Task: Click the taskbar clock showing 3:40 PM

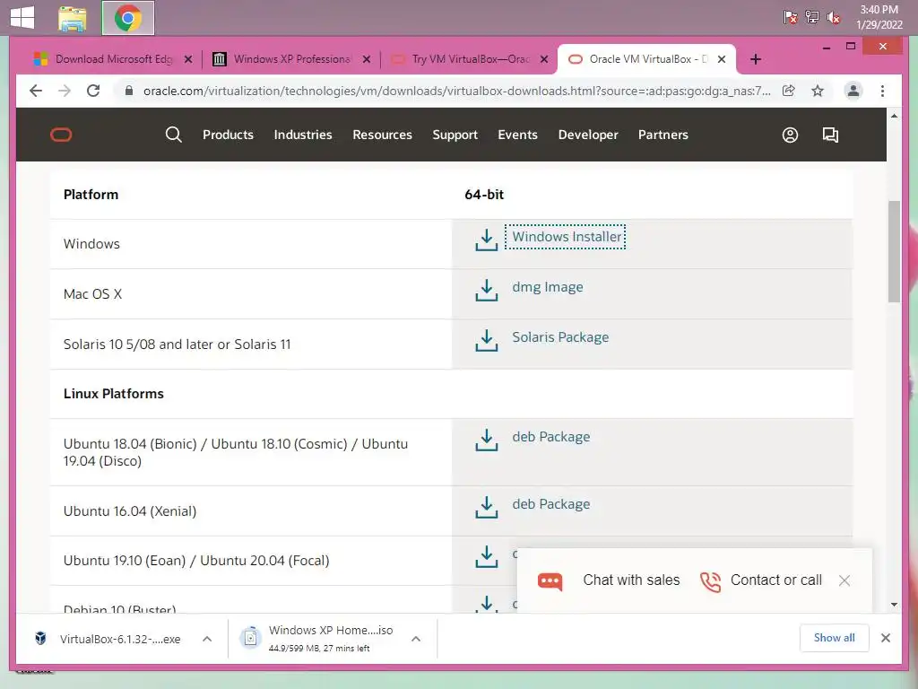Action: point(879,17)
